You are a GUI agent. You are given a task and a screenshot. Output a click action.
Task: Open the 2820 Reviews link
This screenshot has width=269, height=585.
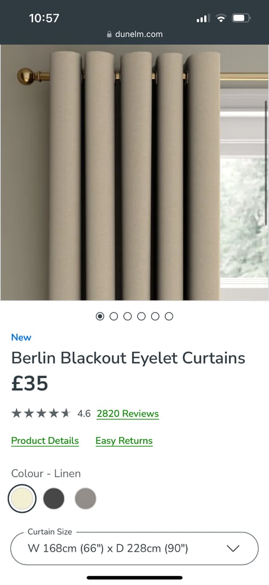[128, 414]
